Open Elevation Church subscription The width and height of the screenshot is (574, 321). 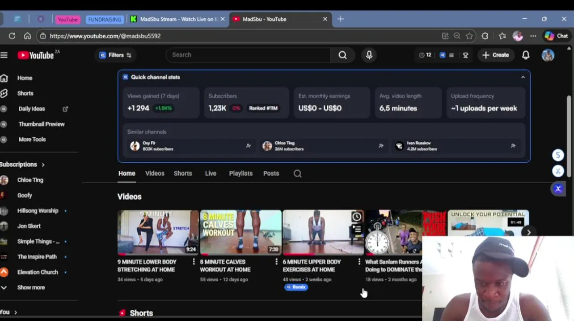point(38,272)
